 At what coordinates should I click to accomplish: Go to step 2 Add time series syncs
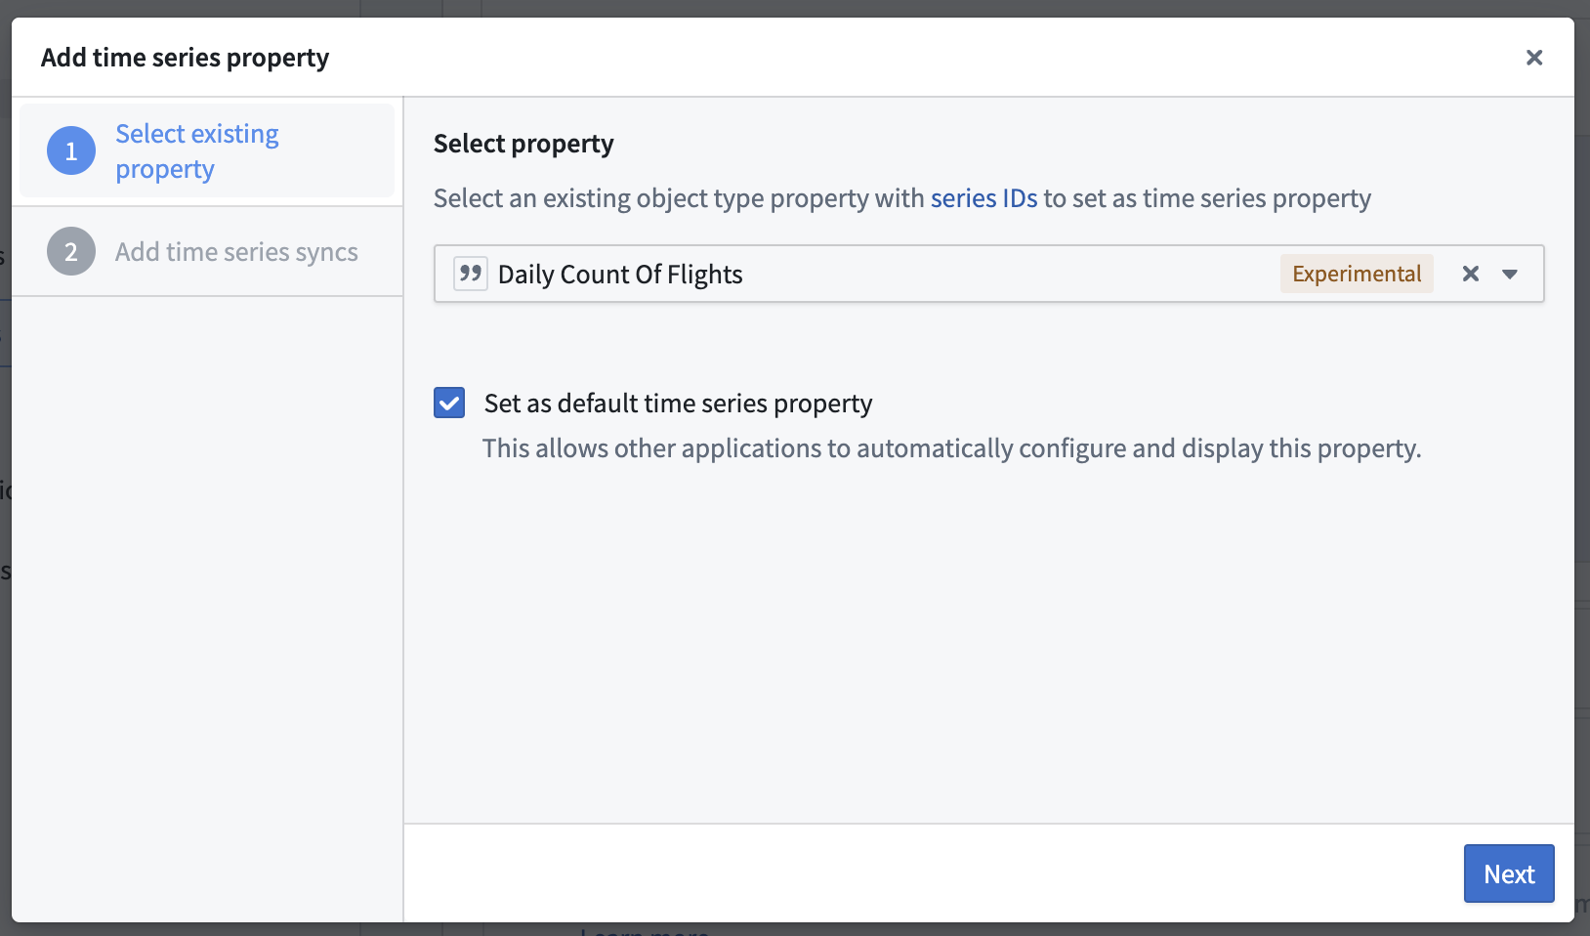(207, 252)
